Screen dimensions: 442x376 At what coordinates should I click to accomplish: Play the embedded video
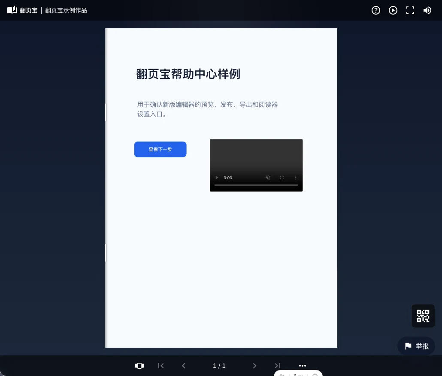[x=217, y=177]
